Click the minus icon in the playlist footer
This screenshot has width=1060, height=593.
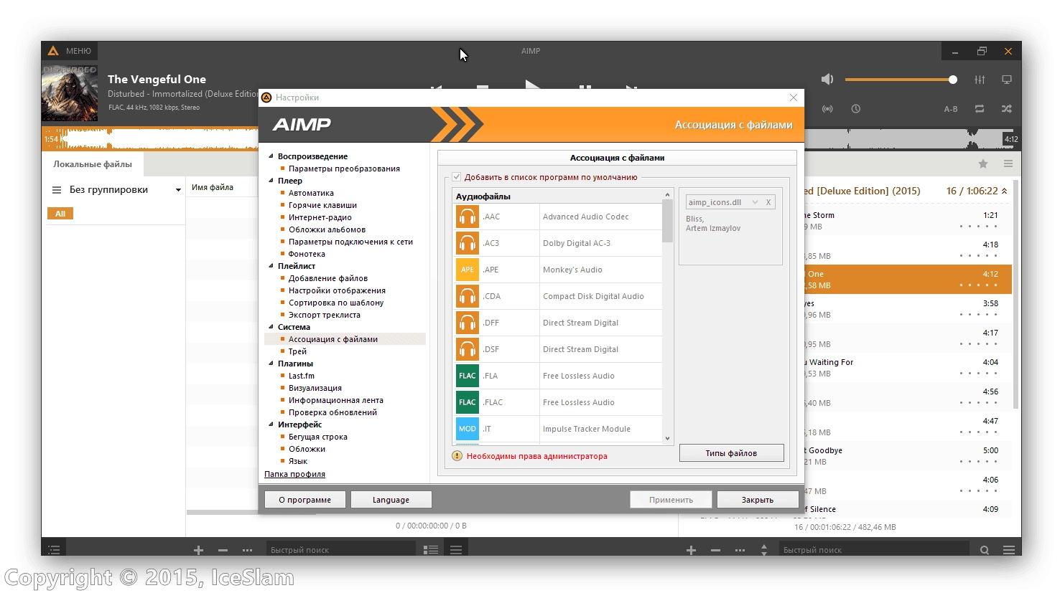pyautogui.click(x=715, y=550)
